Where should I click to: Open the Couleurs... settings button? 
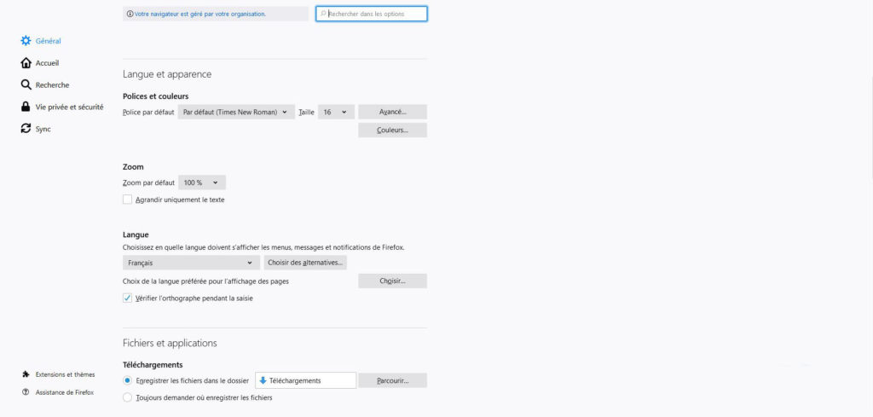[392, 130]
